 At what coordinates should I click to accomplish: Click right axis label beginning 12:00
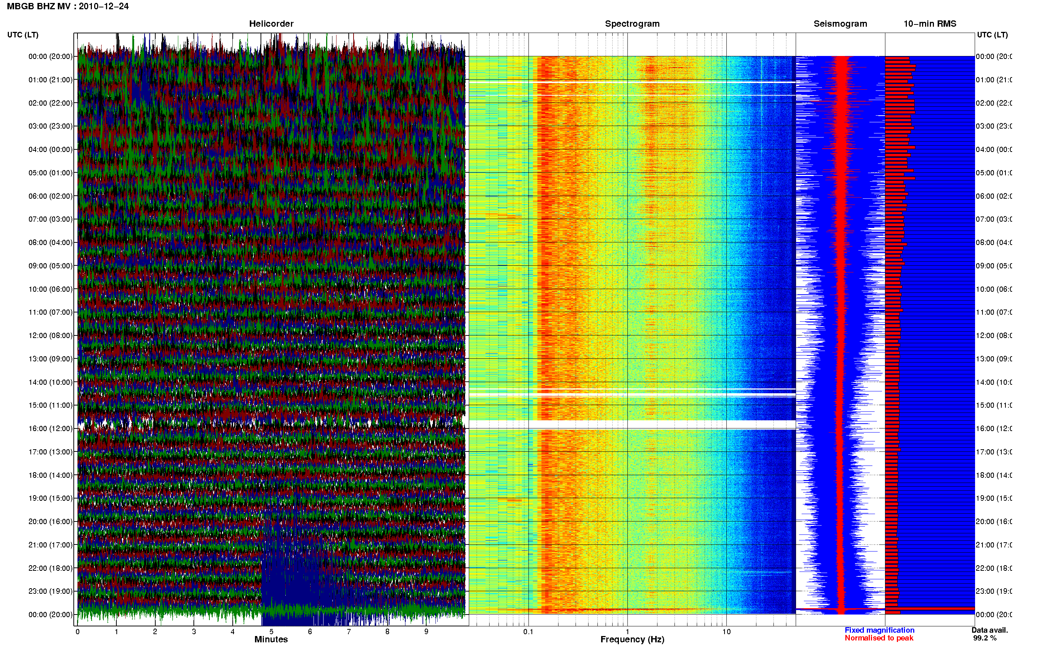coord(994,335)
